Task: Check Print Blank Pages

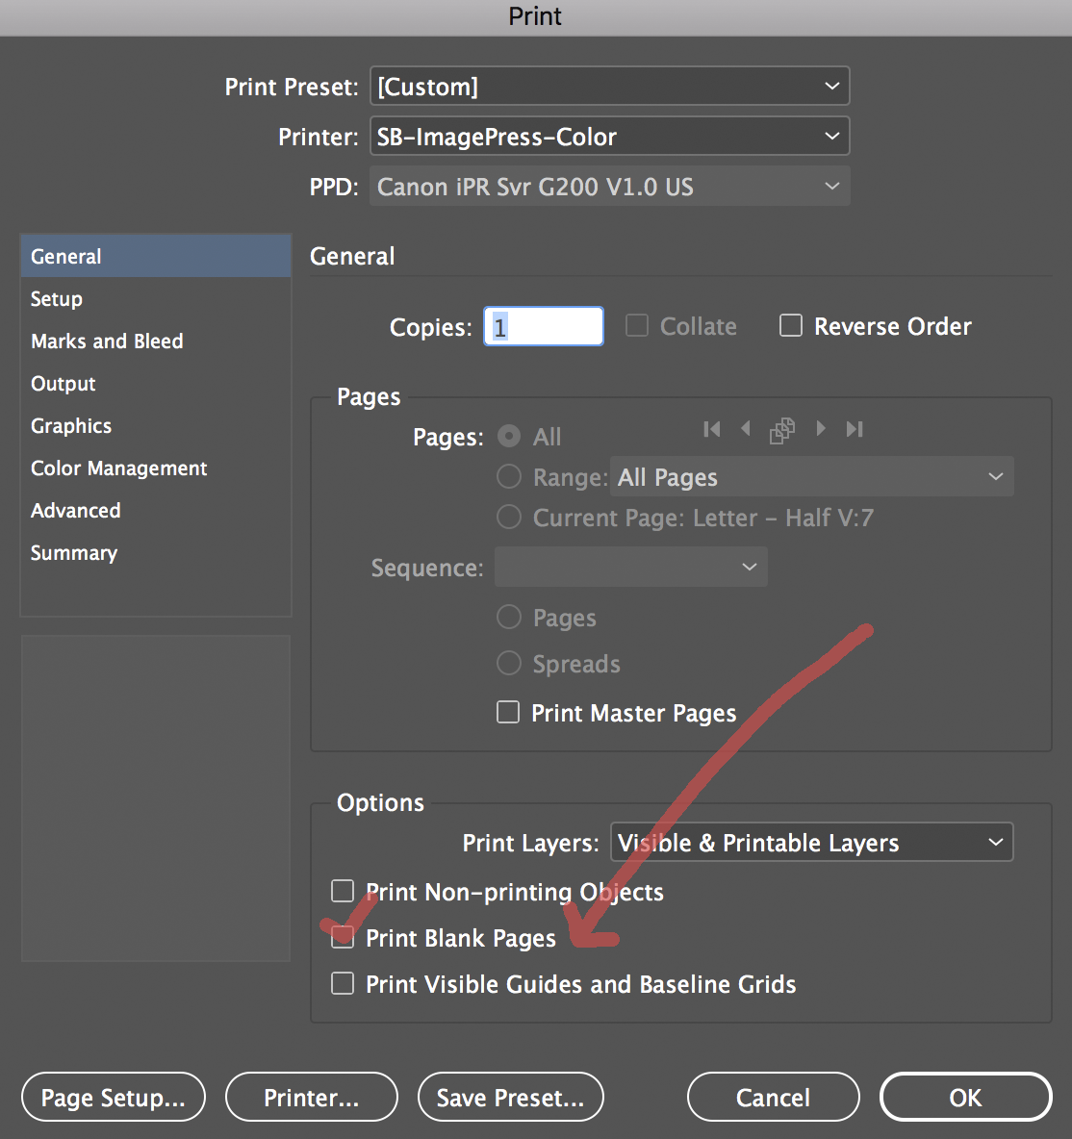Action: [343, 938]
